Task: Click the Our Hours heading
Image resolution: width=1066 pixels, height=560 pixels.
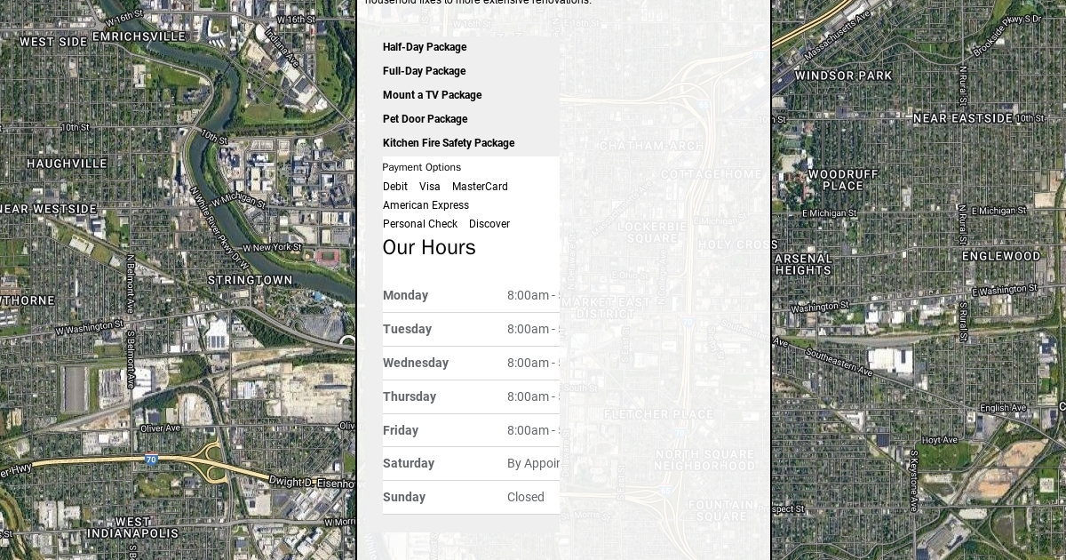Action: pyautogui.click(x=429, y=247)
